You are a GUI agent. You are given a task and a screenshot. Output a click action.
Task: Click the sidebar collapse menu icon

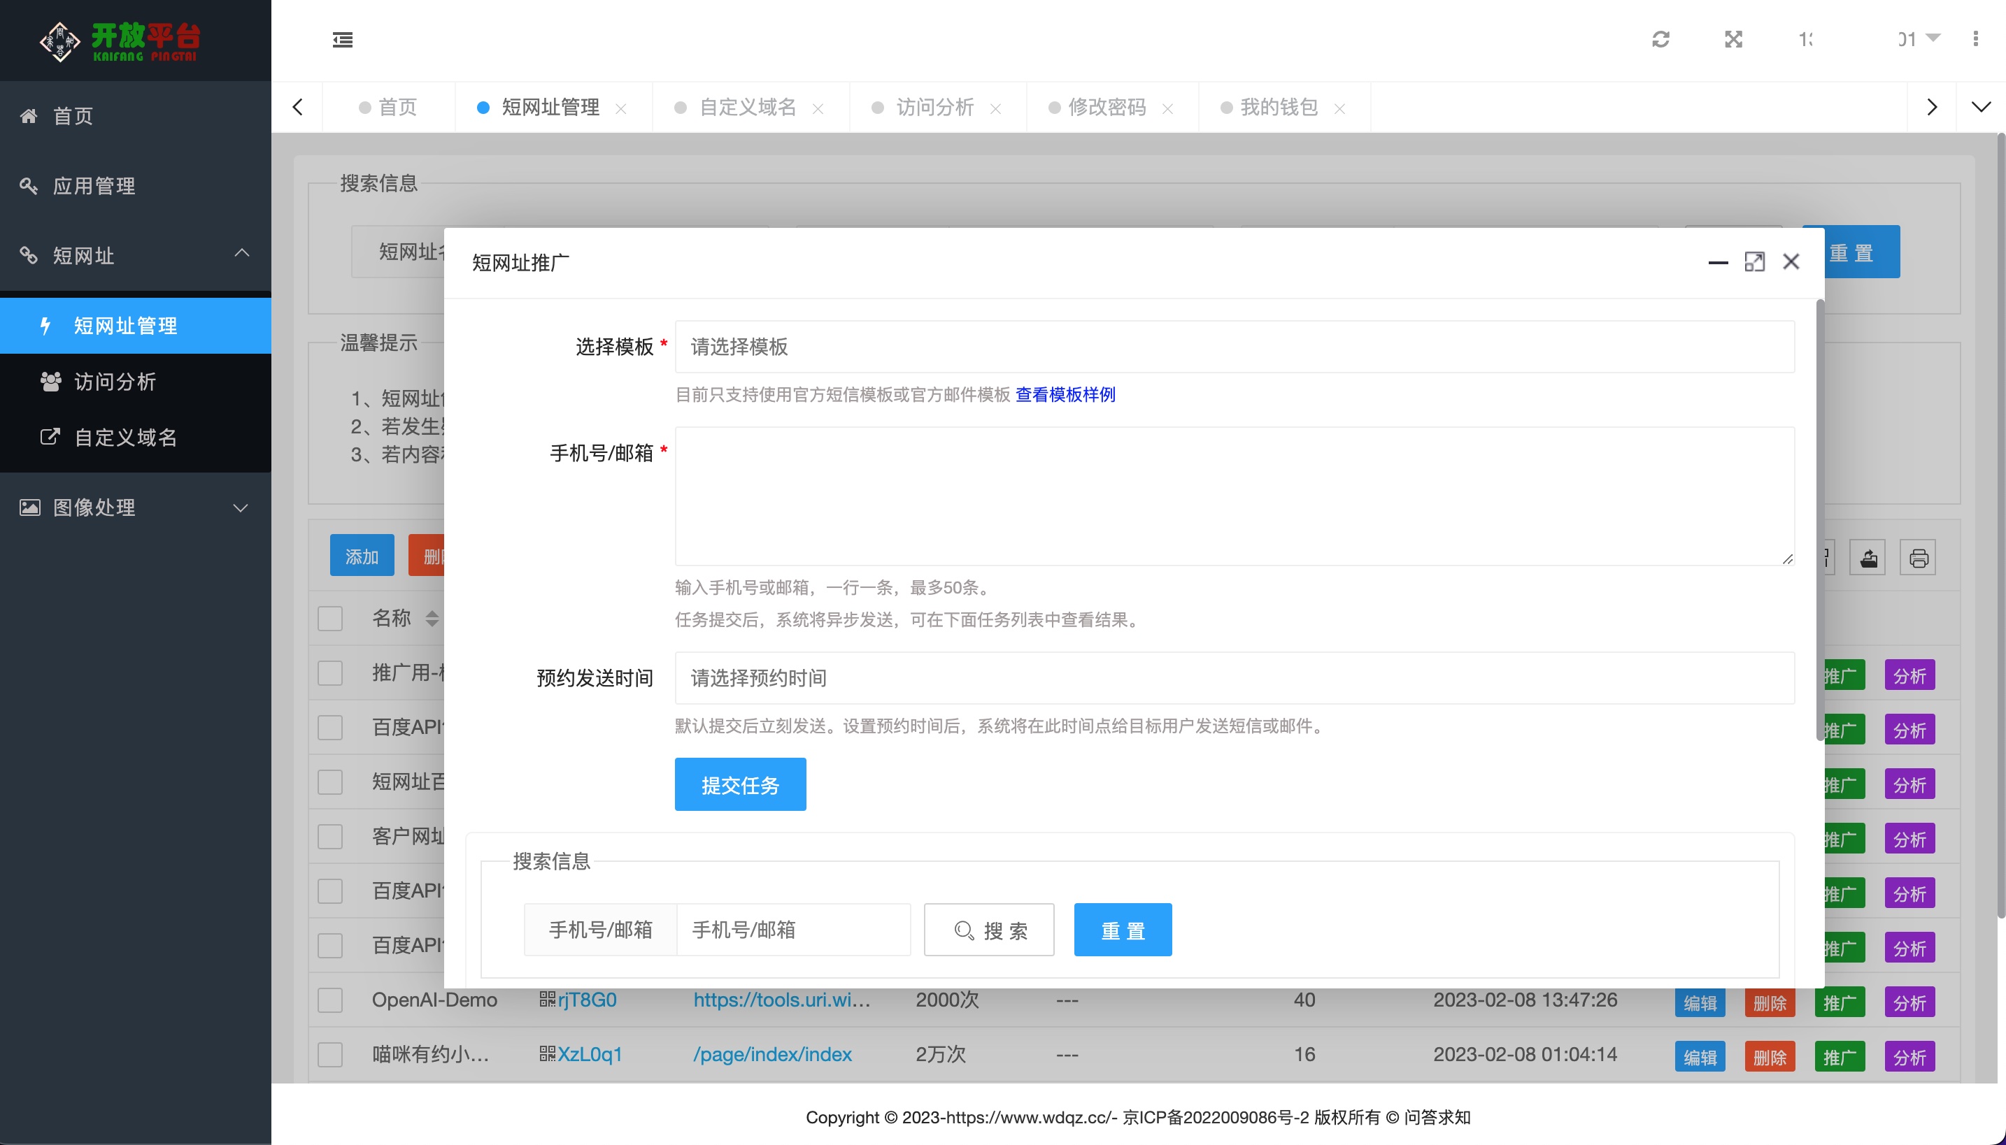[x=342, y=39]
